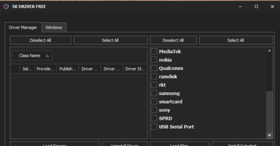Maximize the SK Driver Free window
The height and width of the screenshot is (146, 280).
coord(256,7)
